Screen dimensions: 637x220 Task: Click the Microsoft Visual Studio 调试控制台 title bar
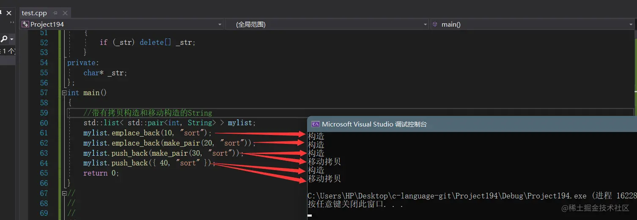(x=472, y=124)
